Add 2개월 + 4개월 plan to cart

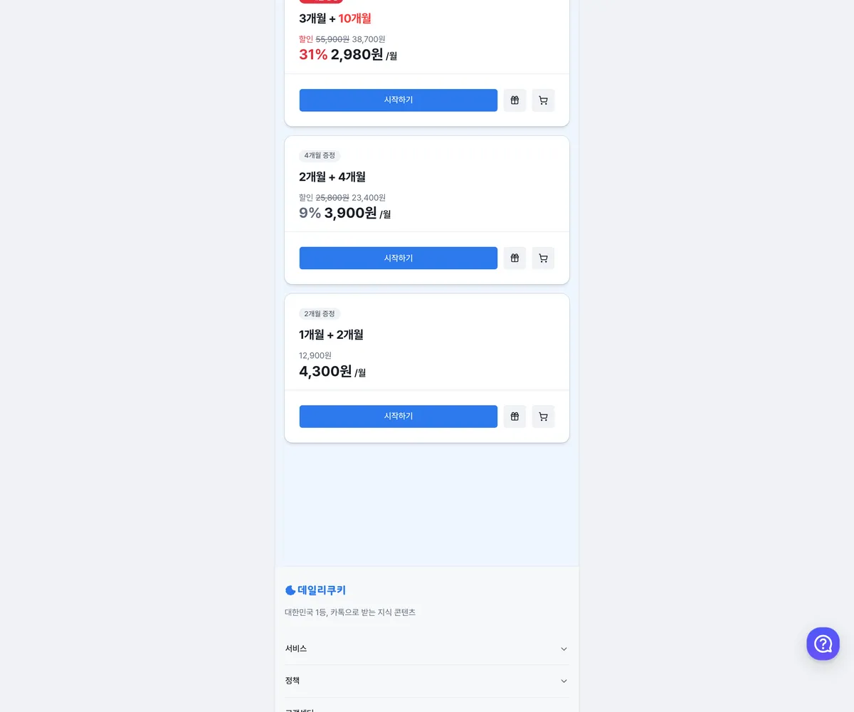(543, 258)
